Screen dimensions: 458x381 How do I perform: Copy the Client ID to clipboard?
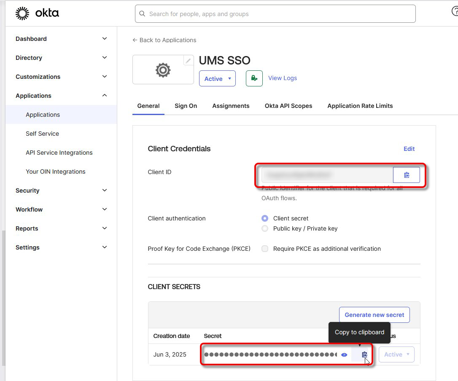tap(406, 175)
